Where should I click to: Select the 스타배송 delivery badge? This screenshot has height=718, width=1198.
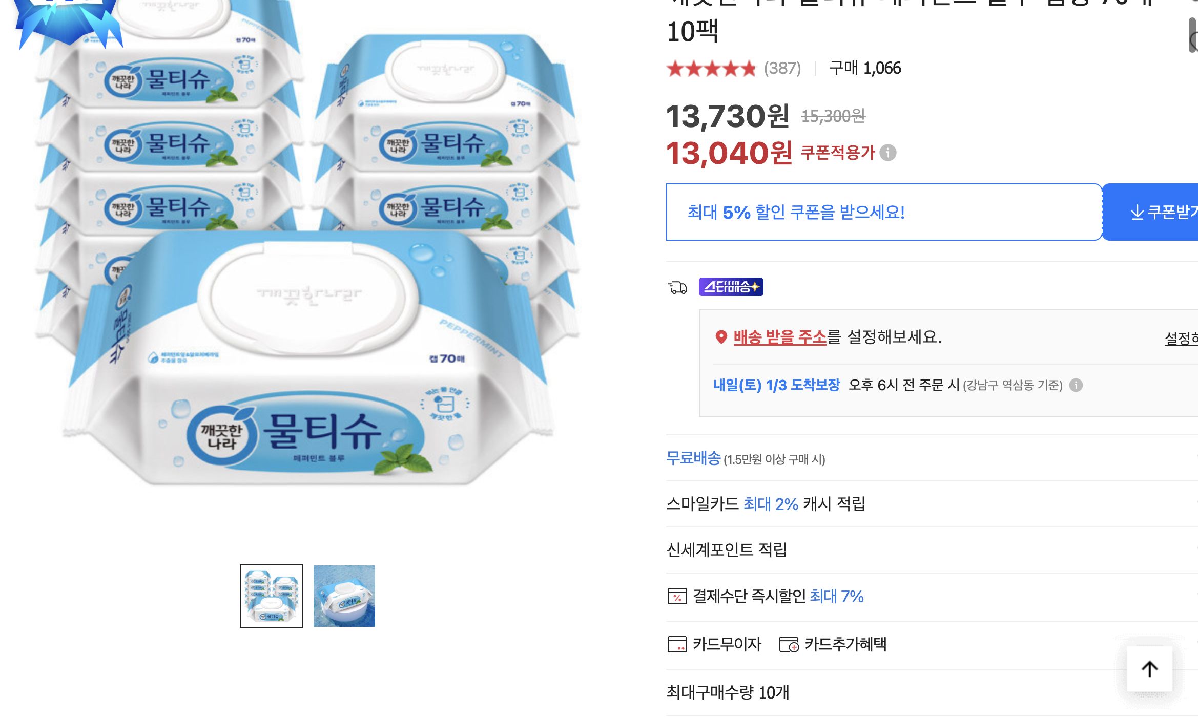point(732,287)
